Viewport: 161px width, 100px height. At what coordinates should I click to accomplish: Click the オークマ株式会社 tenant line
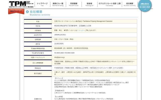pyautogui.click(x=82, y=80)
